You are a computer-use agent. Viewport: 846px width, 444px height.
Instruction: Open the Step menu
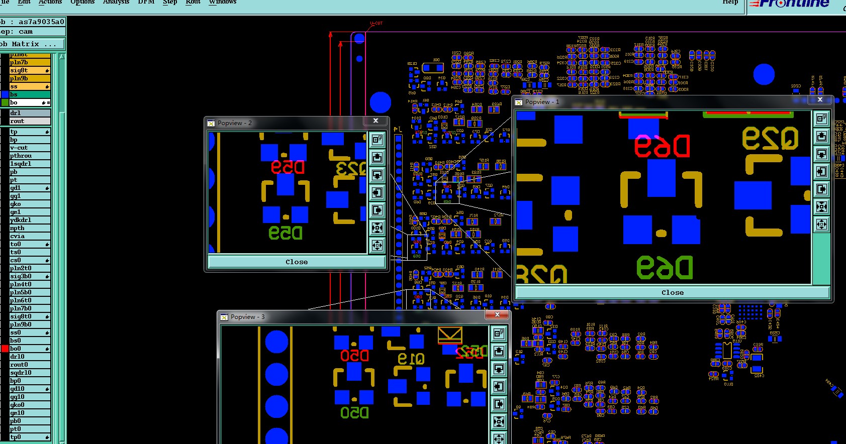click(x=170, y=3)
